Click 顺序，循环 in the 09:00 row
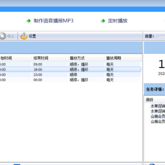The width and height of the screenshot is (165, 165). click(x=79, y=64)
